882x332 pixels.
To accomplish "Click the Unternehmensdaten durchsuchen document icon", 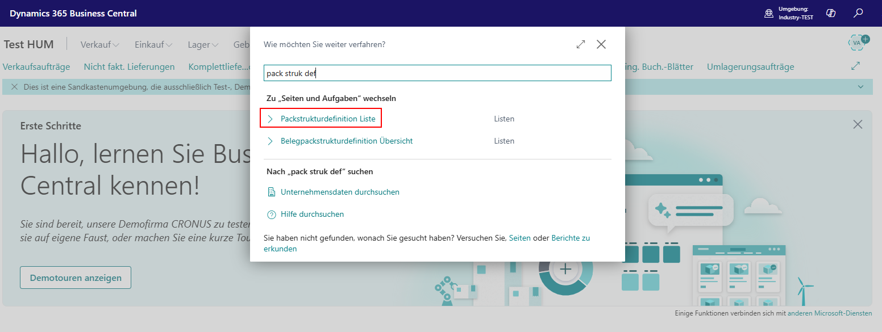I will pos(271,192).
